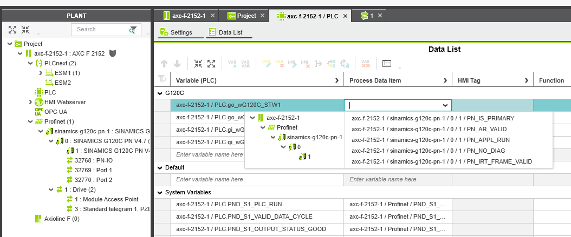The width and height of the screenshot is (571, 237).
Task: Close the axc-f-2152-1 / PLC tab
Action: [346, 16]
